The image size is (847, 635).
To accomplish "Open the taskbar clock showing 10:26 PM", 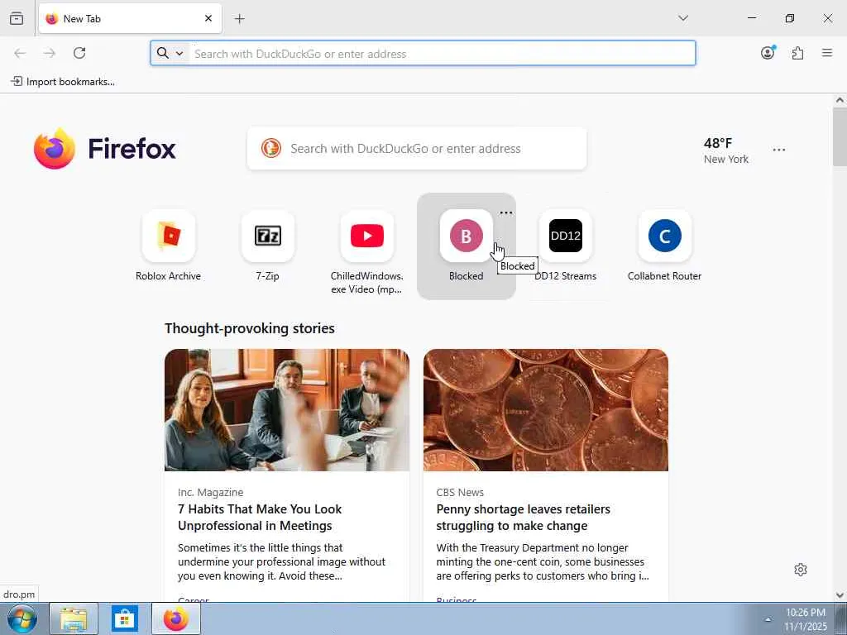I will (x=806, y=619).
